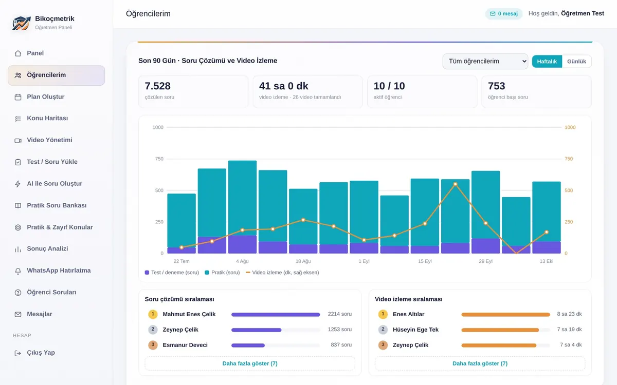Navigate to WhatsApp Hatırlatma
Viewport: 617px width, 385px height.
(57, 271)
